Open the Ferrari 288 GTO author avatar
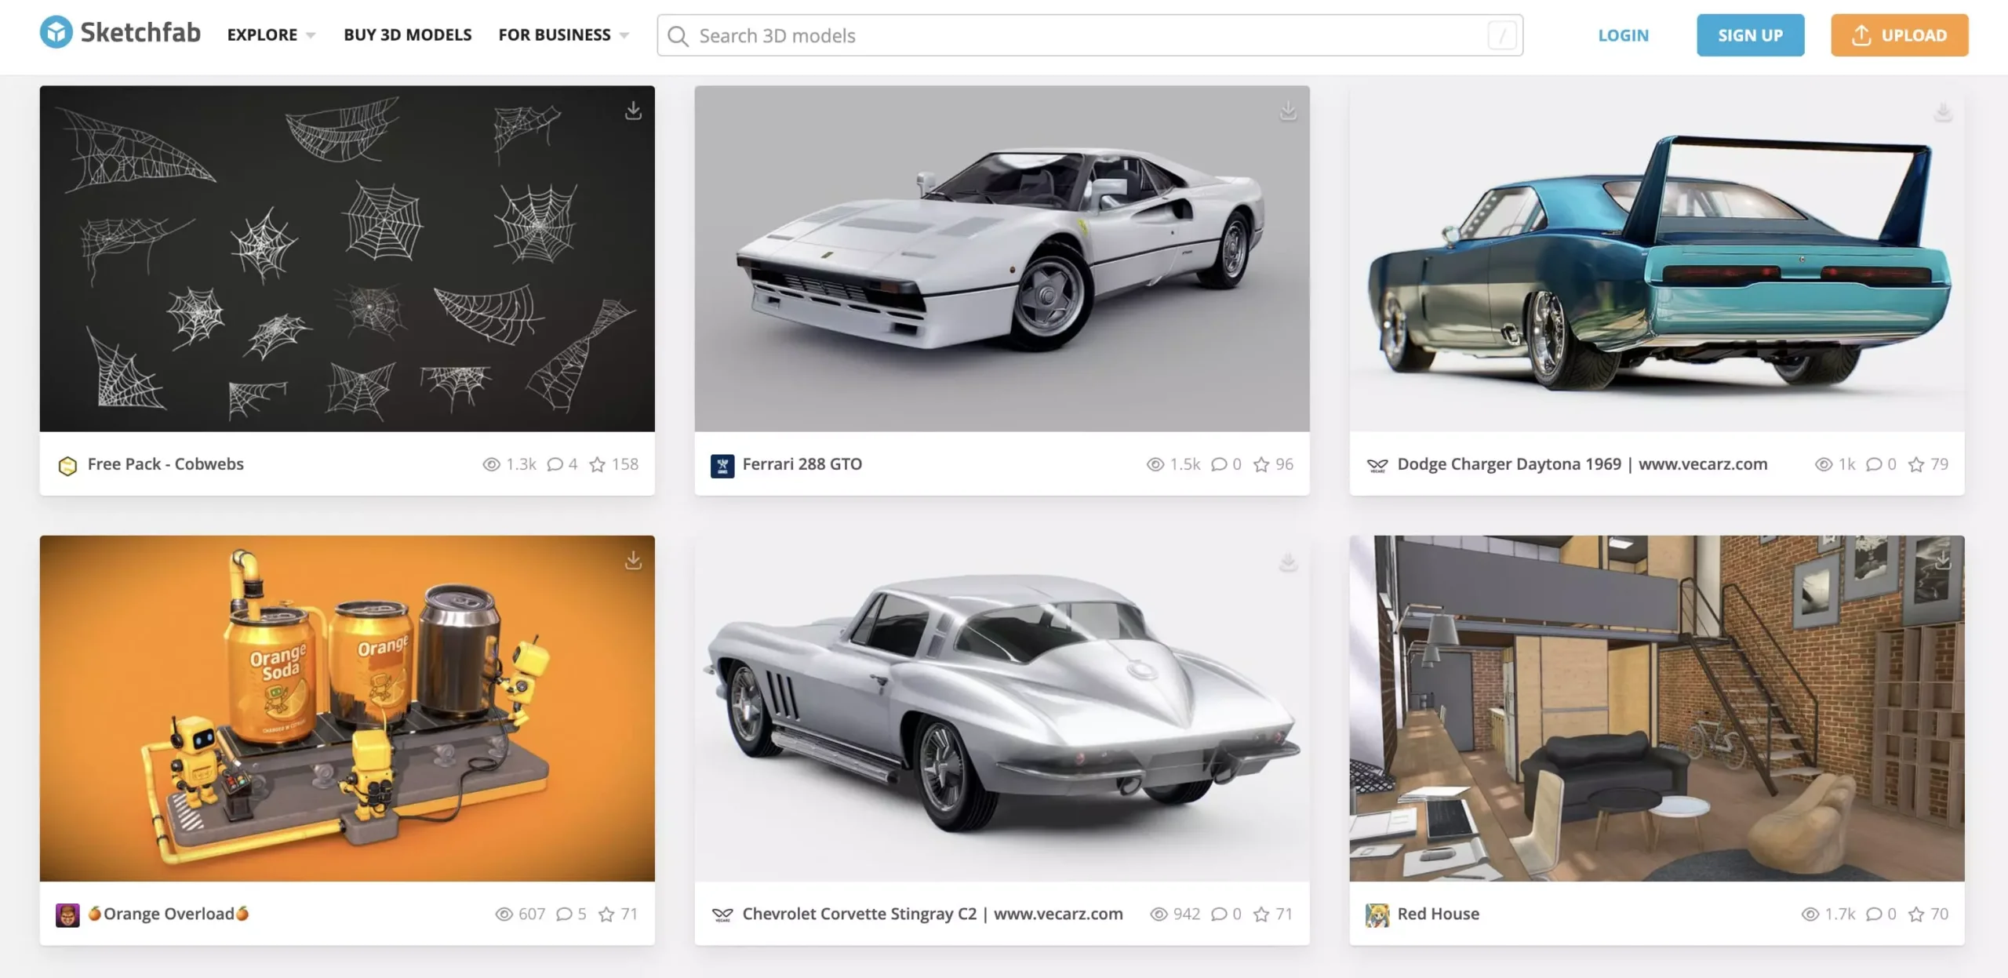 722,466
